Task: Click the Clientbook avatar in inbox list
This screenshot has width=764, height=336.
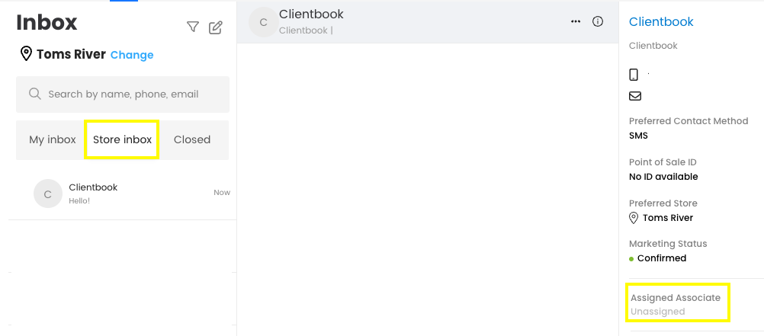Action: (x=47, y=194)
